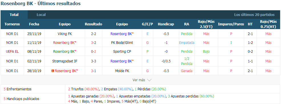The image size is (281, 104).
Task: Switch to the Local tab
Action: click(41, 15)
